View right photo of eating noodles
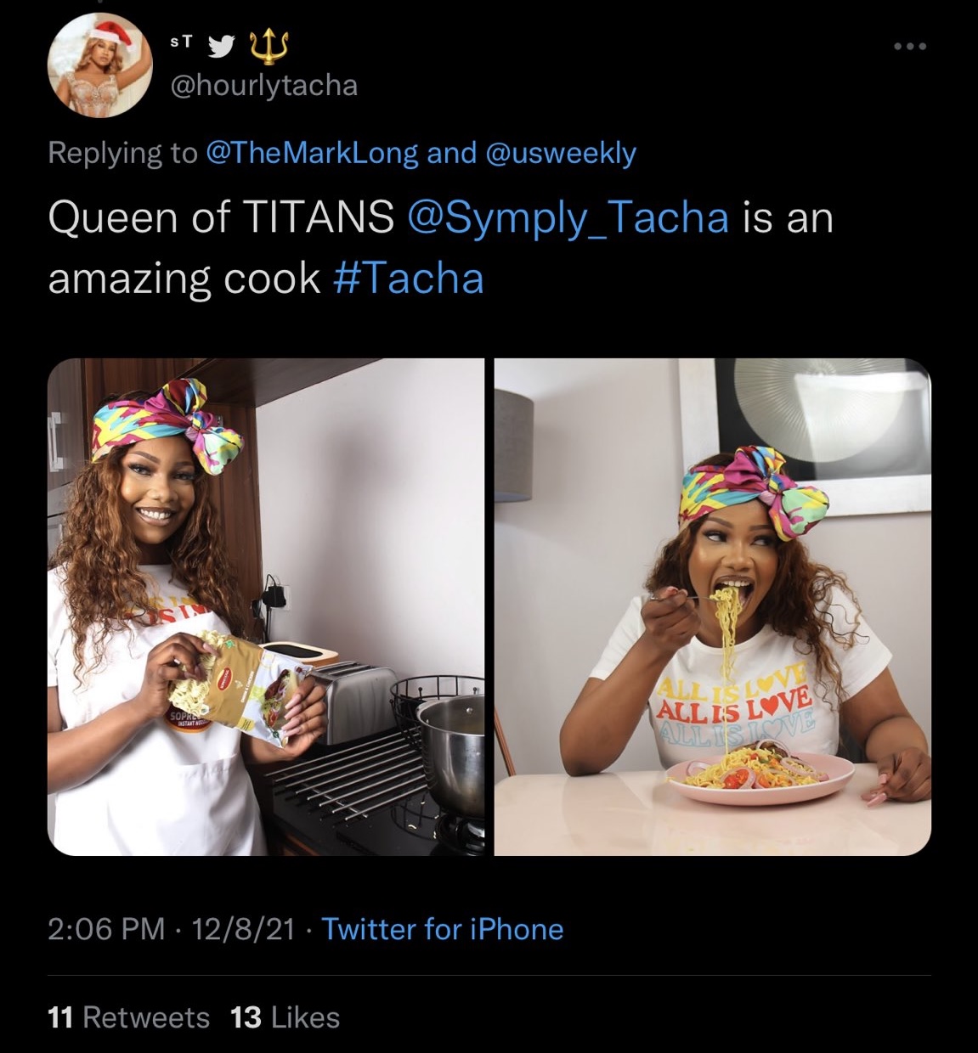Screen dimensions: 978x1053 (x=713, y=606)
